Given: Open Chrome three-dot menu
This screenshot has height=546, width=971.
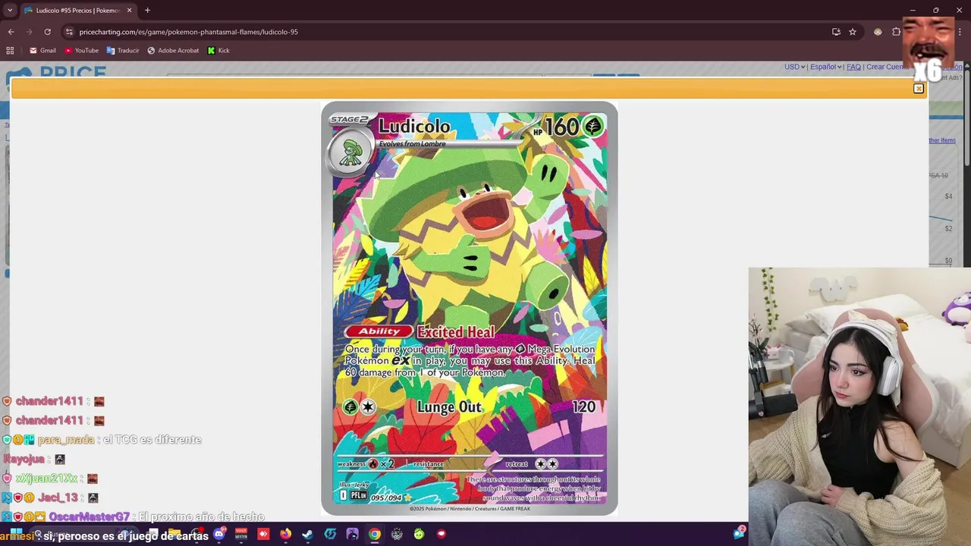Looking at the screenshot, I should pyautogui.click(x=961, y=32).
